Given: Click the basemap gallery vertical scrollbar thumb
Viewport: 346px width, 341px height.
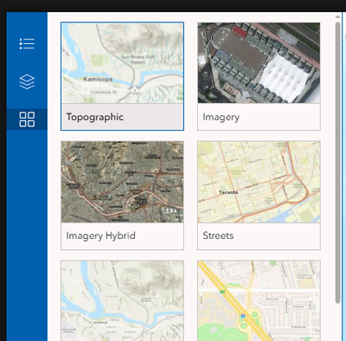Looking at the screenshot, I should (x=338, y=163).
